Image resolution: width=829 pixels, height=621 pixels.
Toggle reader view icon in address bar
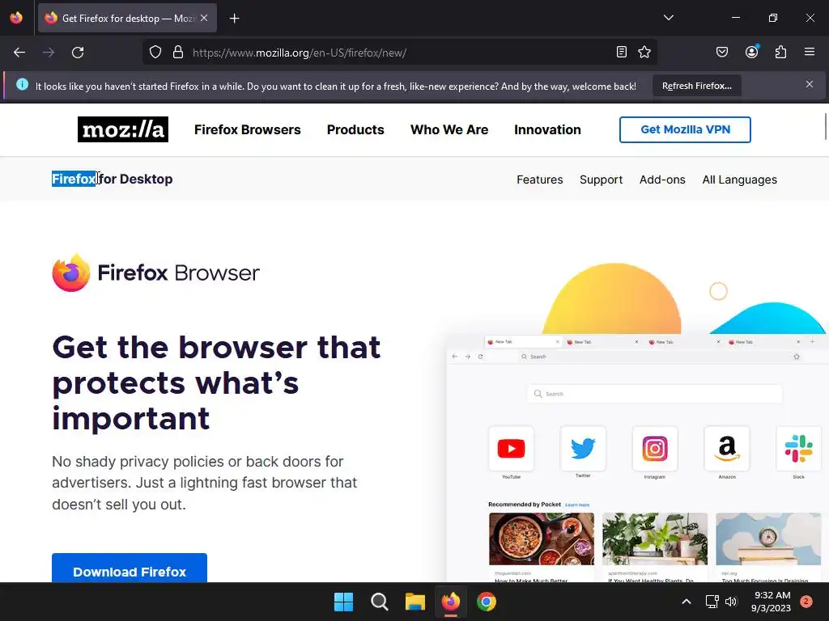[622, 52]
